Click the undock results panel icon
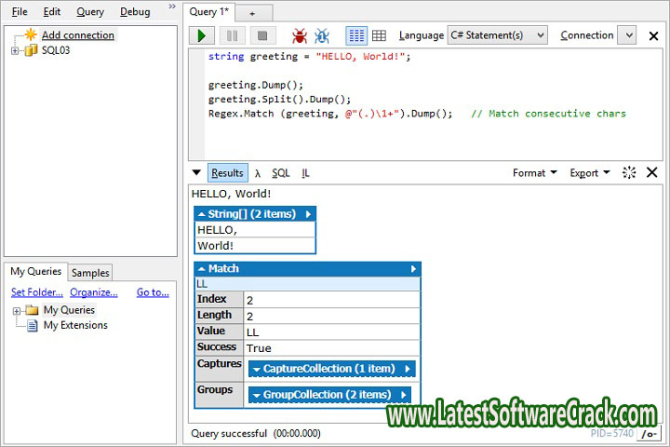Viewport: 670px width, 447px height. coord(629,172)
